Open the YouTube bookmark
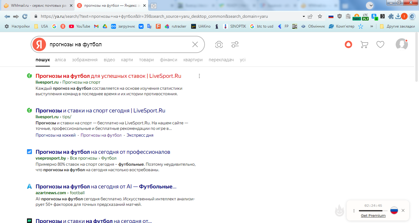This screenshot has width=419, height=223. tap(79, 26)
